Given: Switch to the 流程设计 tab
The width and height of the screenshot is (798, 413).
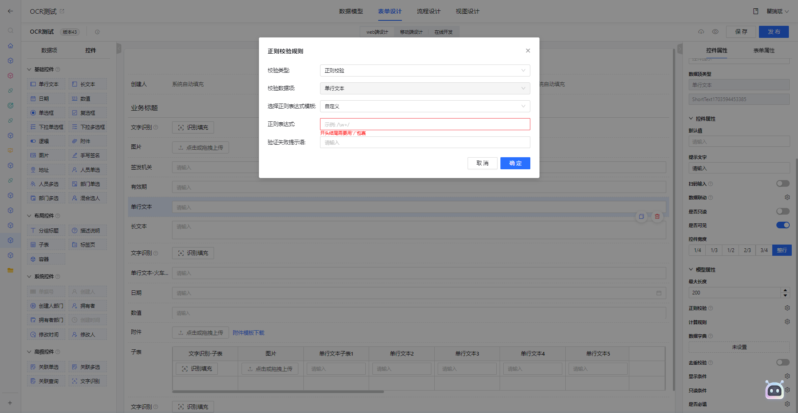Looking at the screenshot, I should [x=429, y=11].
